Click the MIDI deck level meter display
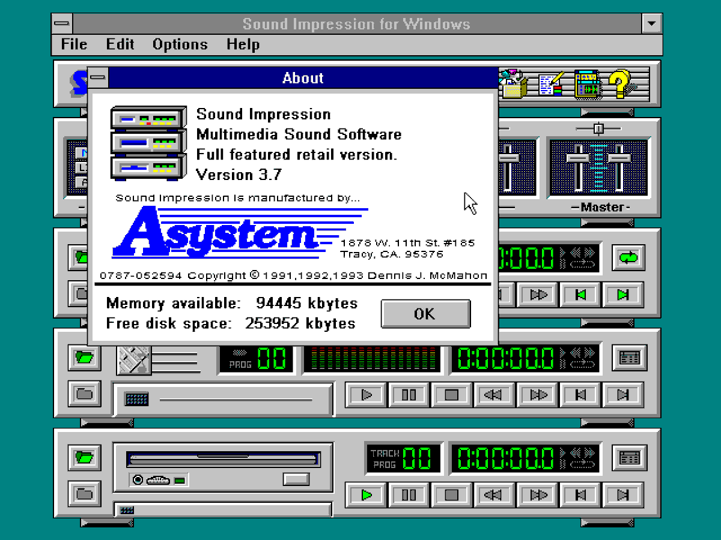This screenshot has height=540, width=721. pos(371,358)
